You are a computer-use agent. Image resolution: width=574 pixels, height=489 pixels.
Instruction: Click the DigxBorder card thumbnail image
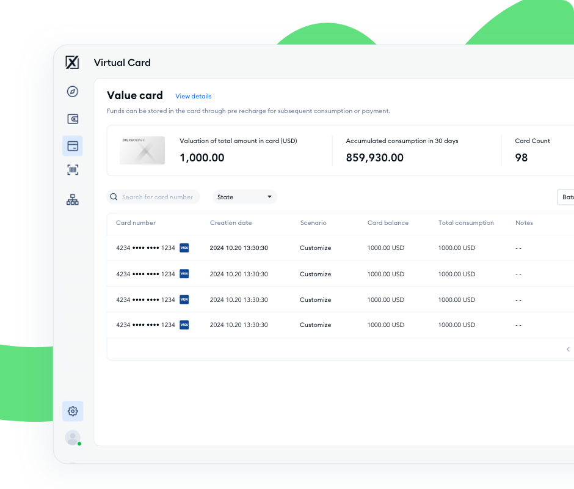[142, 150]
